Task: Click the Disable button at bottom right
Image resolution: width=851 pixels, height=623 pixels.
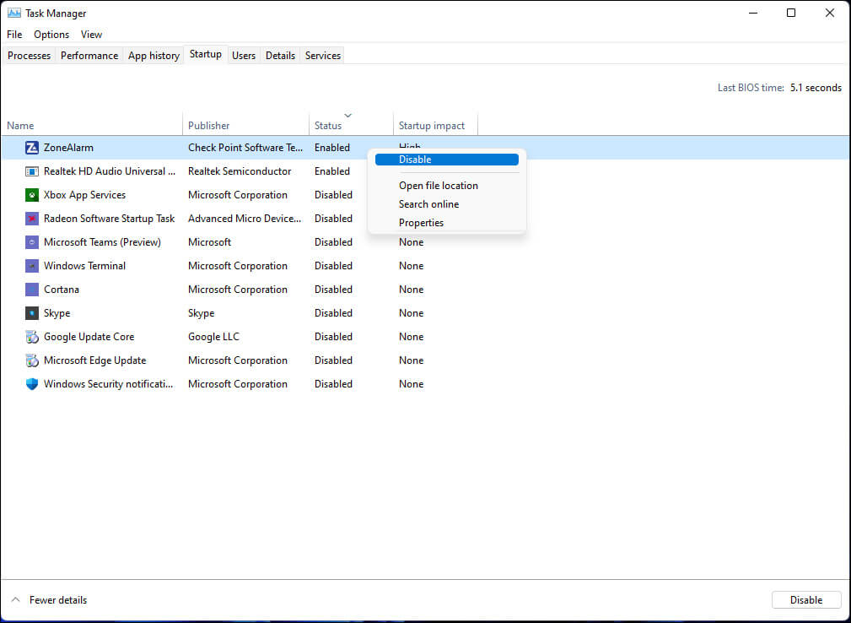Action: pos(806,599)
